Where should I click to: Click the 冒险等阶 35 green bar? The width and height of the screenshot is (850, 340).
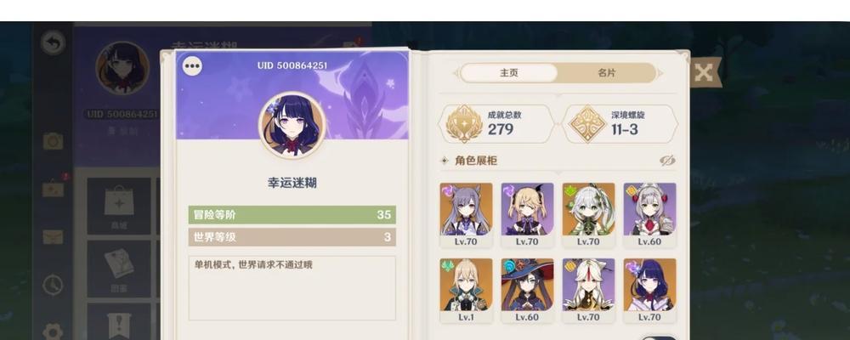[x=292, y=215]
